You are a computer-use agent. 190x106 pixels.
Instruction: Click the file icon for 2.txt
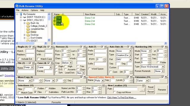tap(55, 21)
